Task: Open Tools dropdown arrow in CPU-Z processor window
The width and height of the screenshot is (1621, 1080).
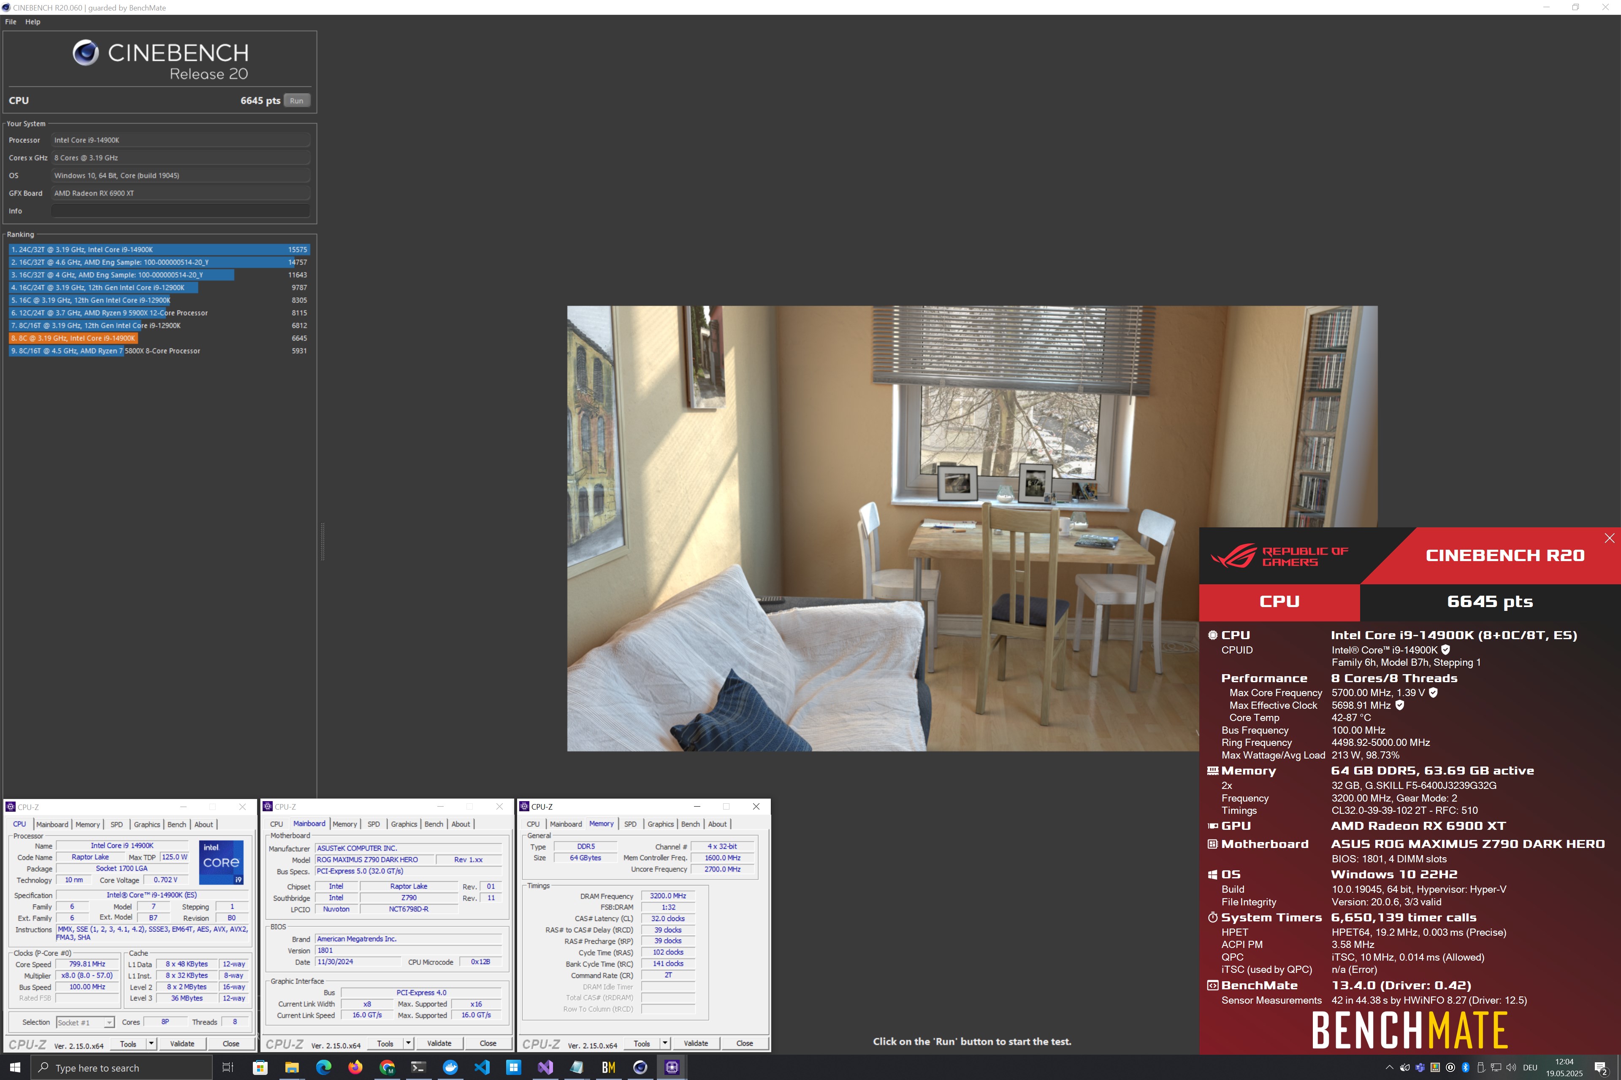Action: (x=151, y=1043)
